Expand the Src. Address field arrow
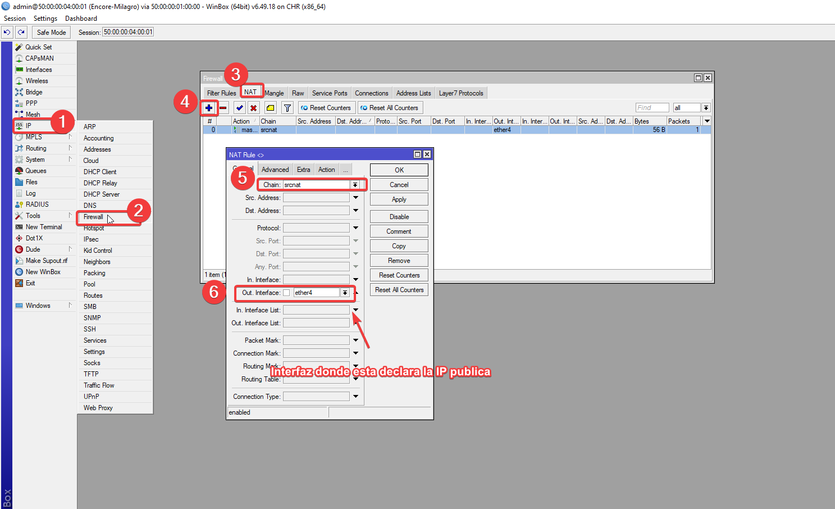The image size is (835, 509). click(355, 198)
